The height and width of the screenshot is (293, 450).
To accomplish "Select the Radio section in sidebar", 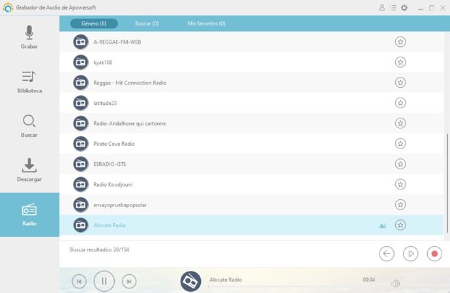I will (x=29, y=215).
